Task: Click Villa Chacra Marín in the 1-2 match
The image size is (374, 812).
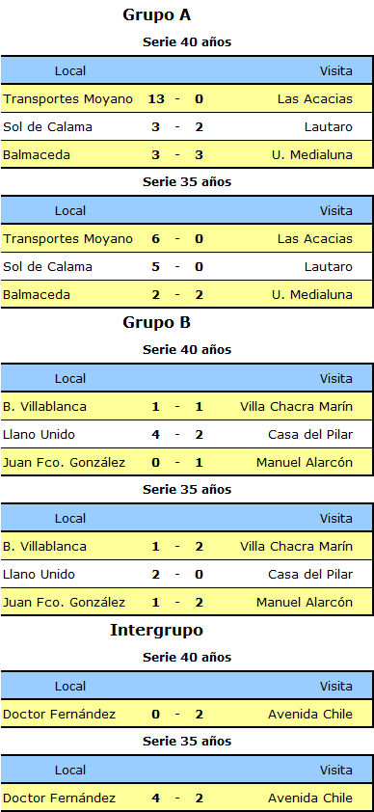Action: click(297, 547)
